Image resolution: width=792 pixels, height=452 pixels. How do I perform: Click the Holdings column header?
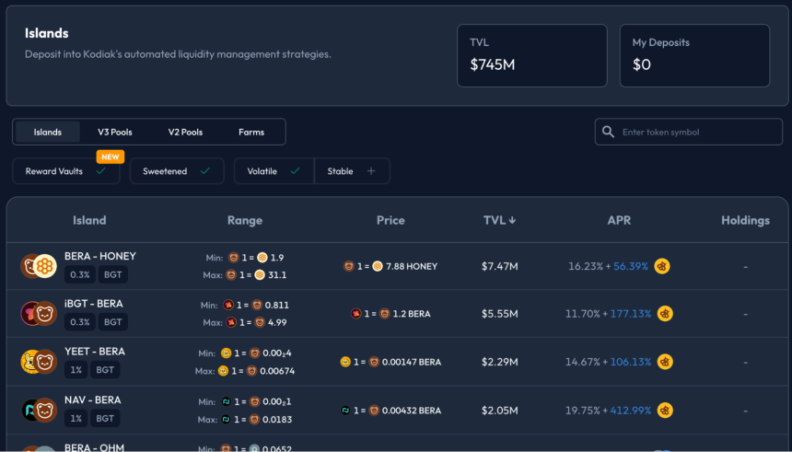pyautogui.click(x=745, y=220)
